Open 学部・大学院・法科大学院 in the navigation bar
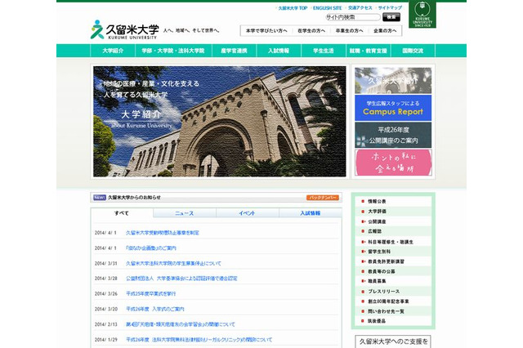The image size is (523, 348). click(x=173, y=51)
